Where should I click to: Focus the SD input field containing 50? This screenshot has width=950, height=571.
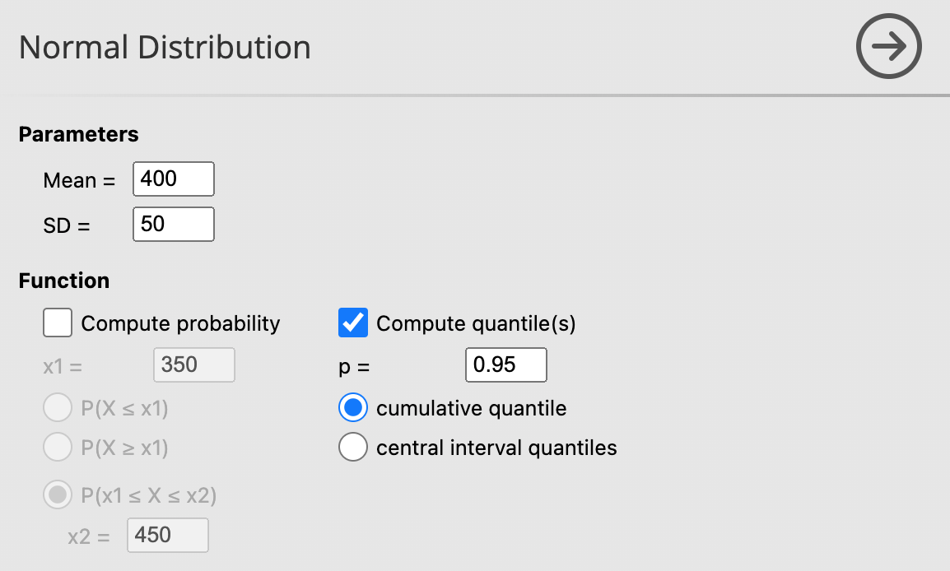[x=173, y=224]
